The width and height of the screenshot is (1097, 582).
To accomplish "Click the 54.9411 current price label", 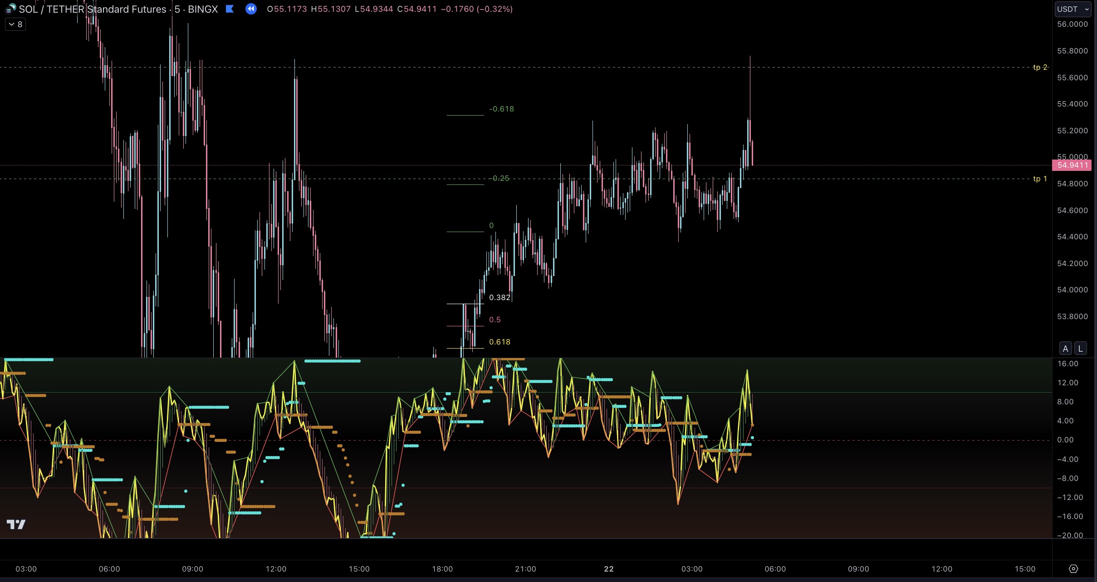I will click(x=1072, y=165).
